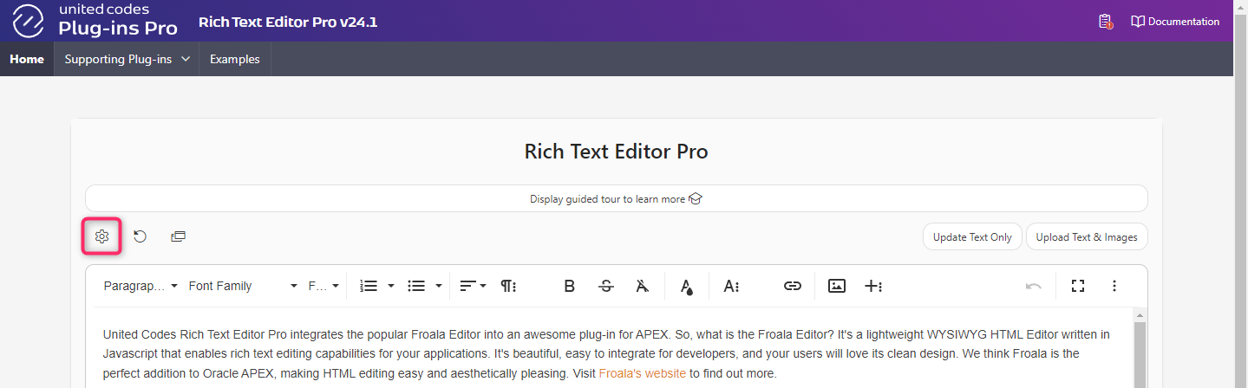Toggle fullscreen editor mode

[1078, 286]
